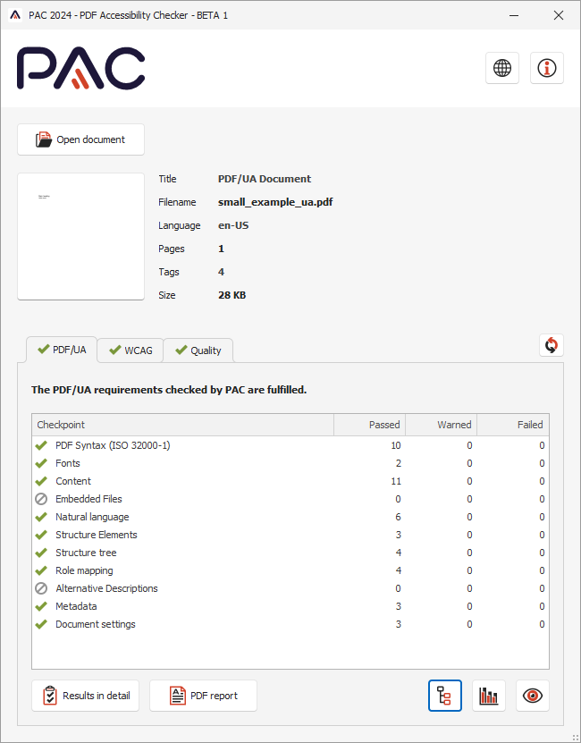Open Results in detail
This screenshot has width=581, height=743.
click(x=86, y=696)
